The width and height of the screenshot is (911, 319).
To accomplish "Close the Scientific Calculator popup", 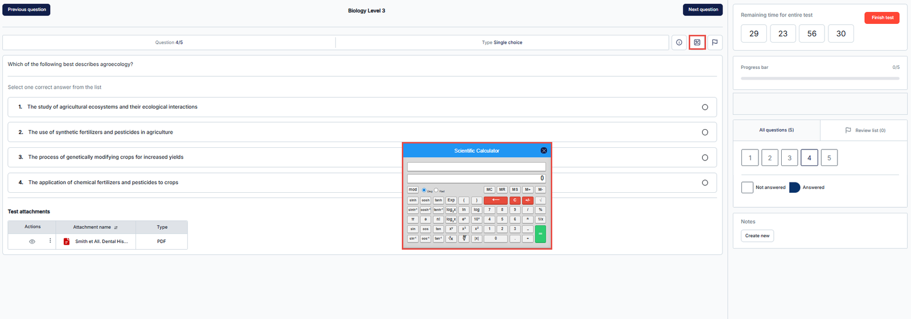I will (544, 151).
